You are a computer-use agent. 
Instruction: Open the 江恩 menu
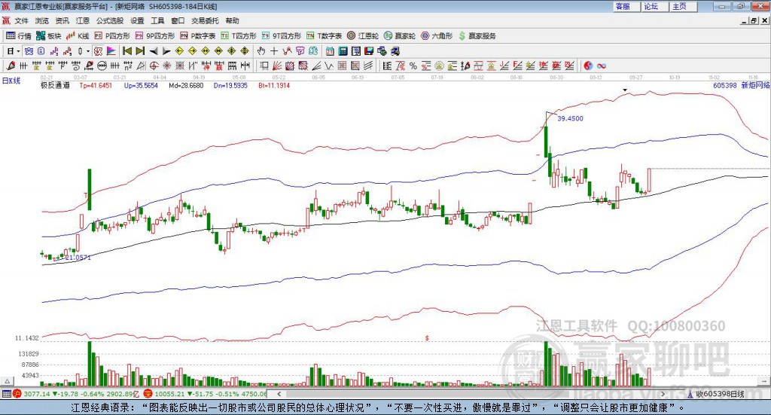tap(83, 20)
